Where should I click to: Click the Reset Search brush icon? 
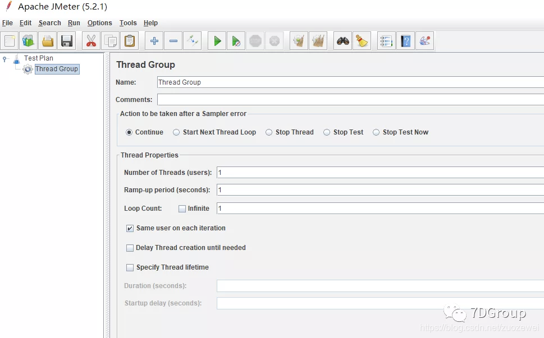coord(362,41)
